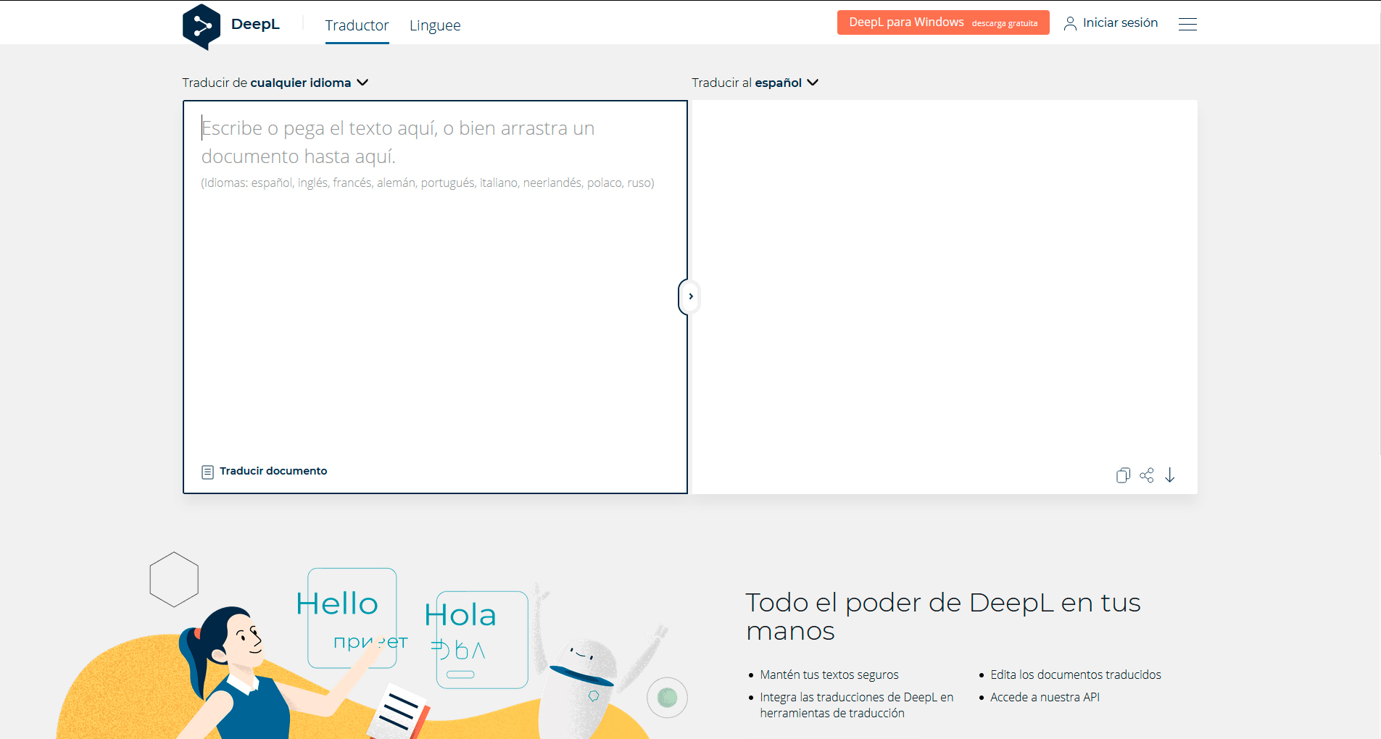Click the arrow between the text panels
Image resolution: width=1381 pixels, height=739 pixels.
point(690,296)
